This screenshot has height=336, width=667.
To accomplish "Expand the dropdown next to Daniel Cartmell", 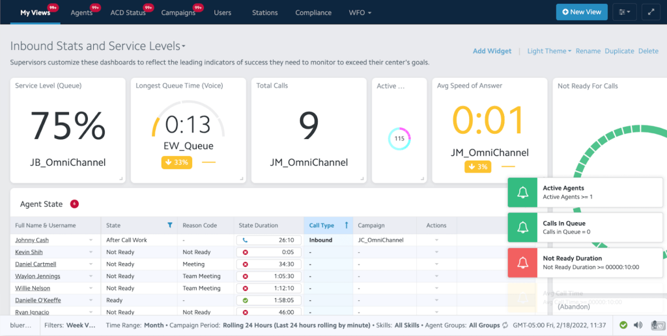I will coord(91,264).
